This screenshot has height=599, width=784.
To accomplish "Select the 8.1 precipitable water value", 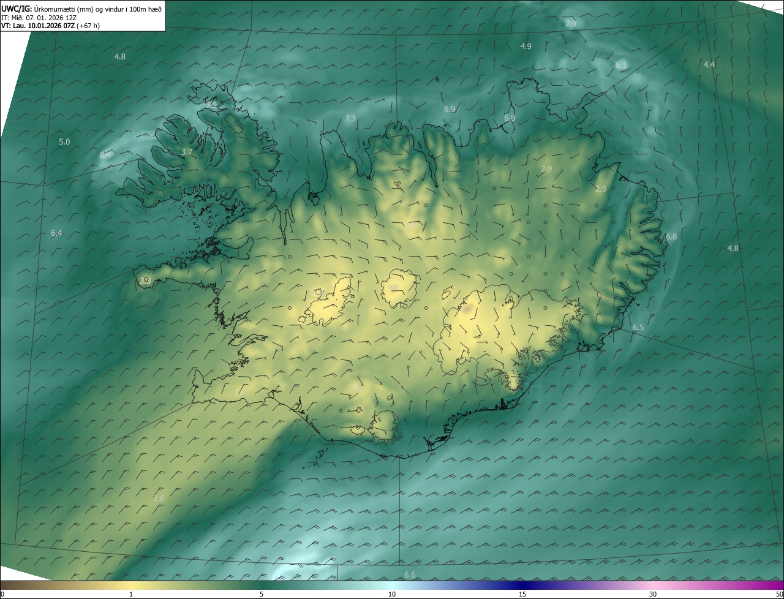I will (621, 65).
